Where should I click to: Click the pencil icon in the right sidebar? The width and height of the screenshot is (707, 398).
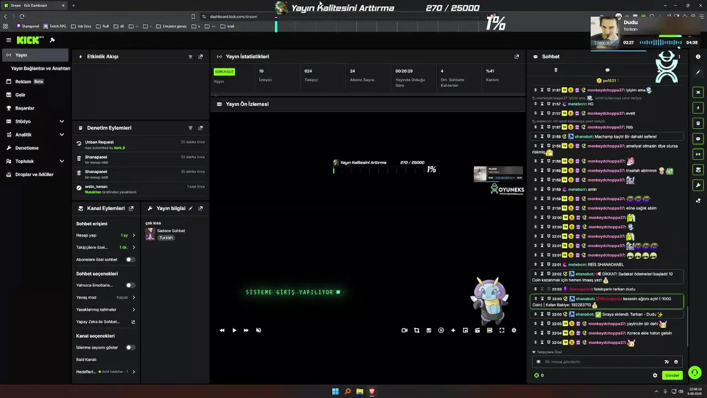tap(698, 72)
